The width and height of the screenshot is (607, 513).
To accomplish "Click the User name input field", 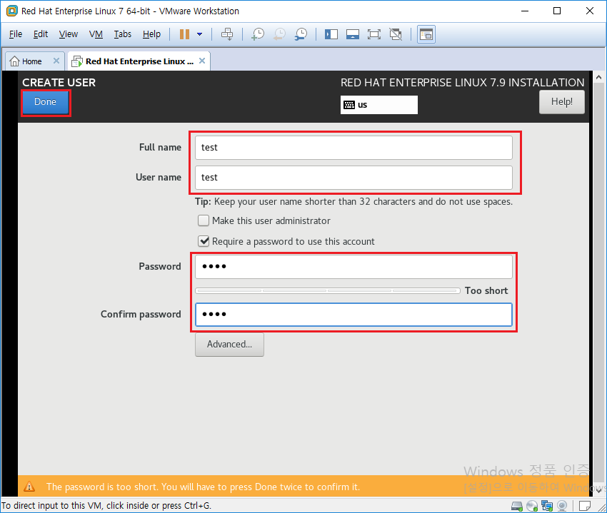I will click(x=353, y=178).
